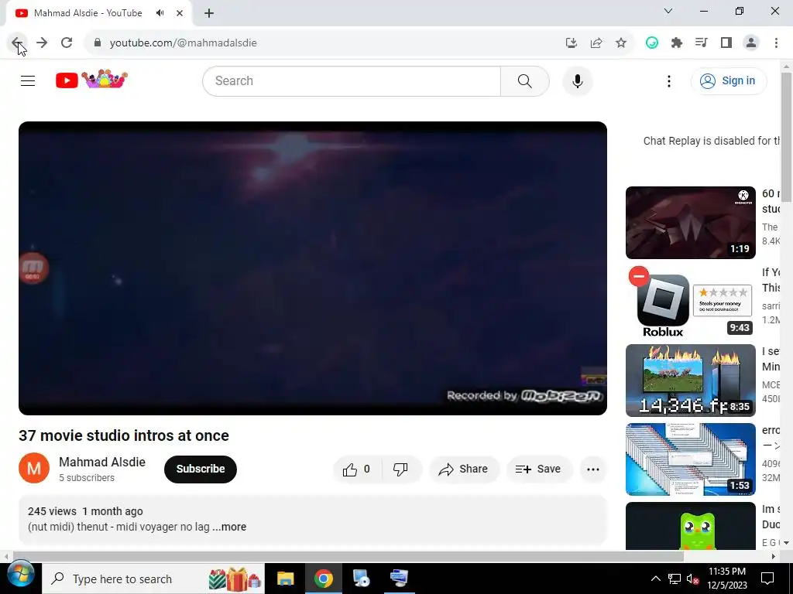This screenshot has width=793, height=594.
Task: Like the video with thumbs up
Action: [357, 469]
